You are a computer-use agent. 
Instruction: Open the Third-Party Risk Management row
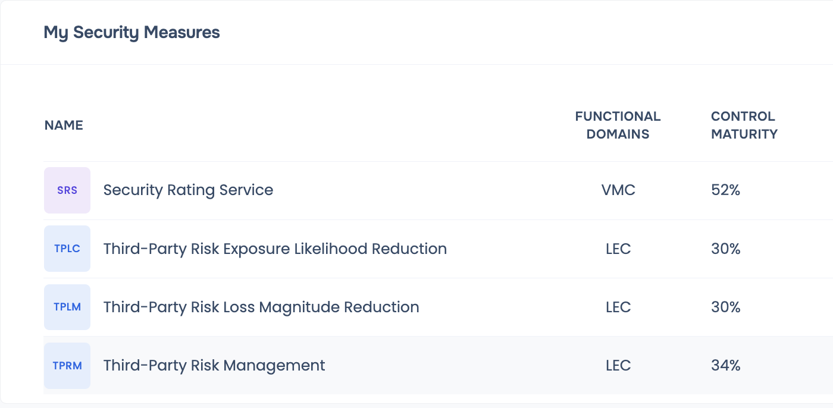[214, 365]
